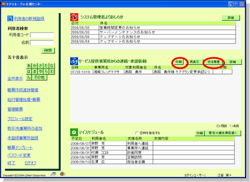
Task: Click the blue service provider contact icon
Action: coord(74,61)
